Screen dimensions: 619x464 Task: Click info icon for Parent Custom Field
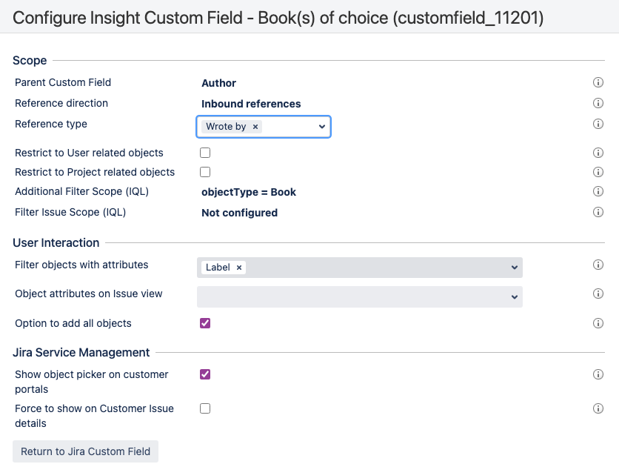(x=598, y=82)
